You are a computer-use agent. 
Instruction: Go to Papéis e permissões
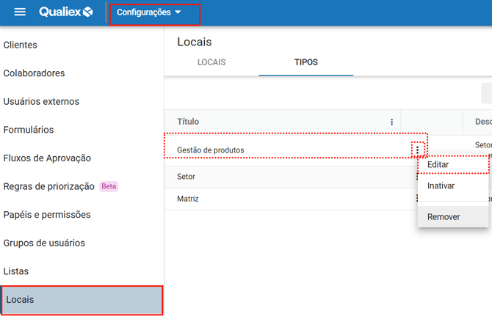coord(47,215)
